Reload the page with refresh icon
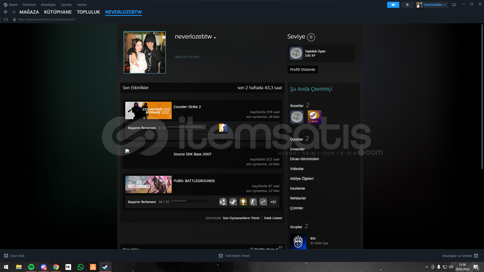 click(x=6, y=19)
